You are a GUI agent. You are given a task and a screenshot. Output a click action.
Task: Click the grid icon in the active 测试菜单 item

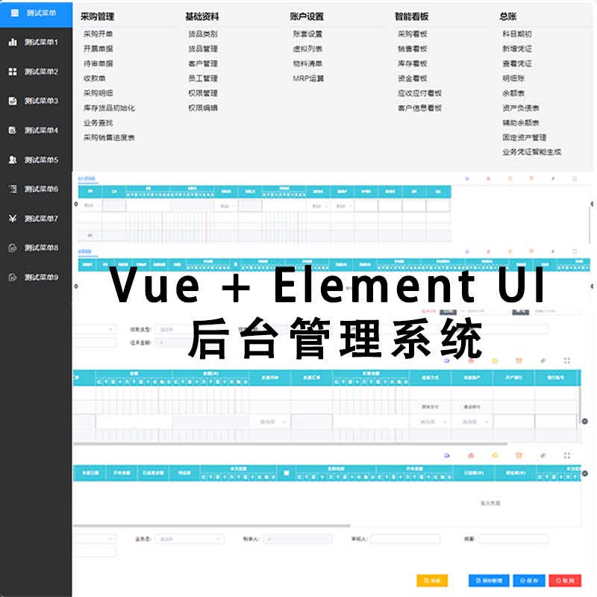14,13
